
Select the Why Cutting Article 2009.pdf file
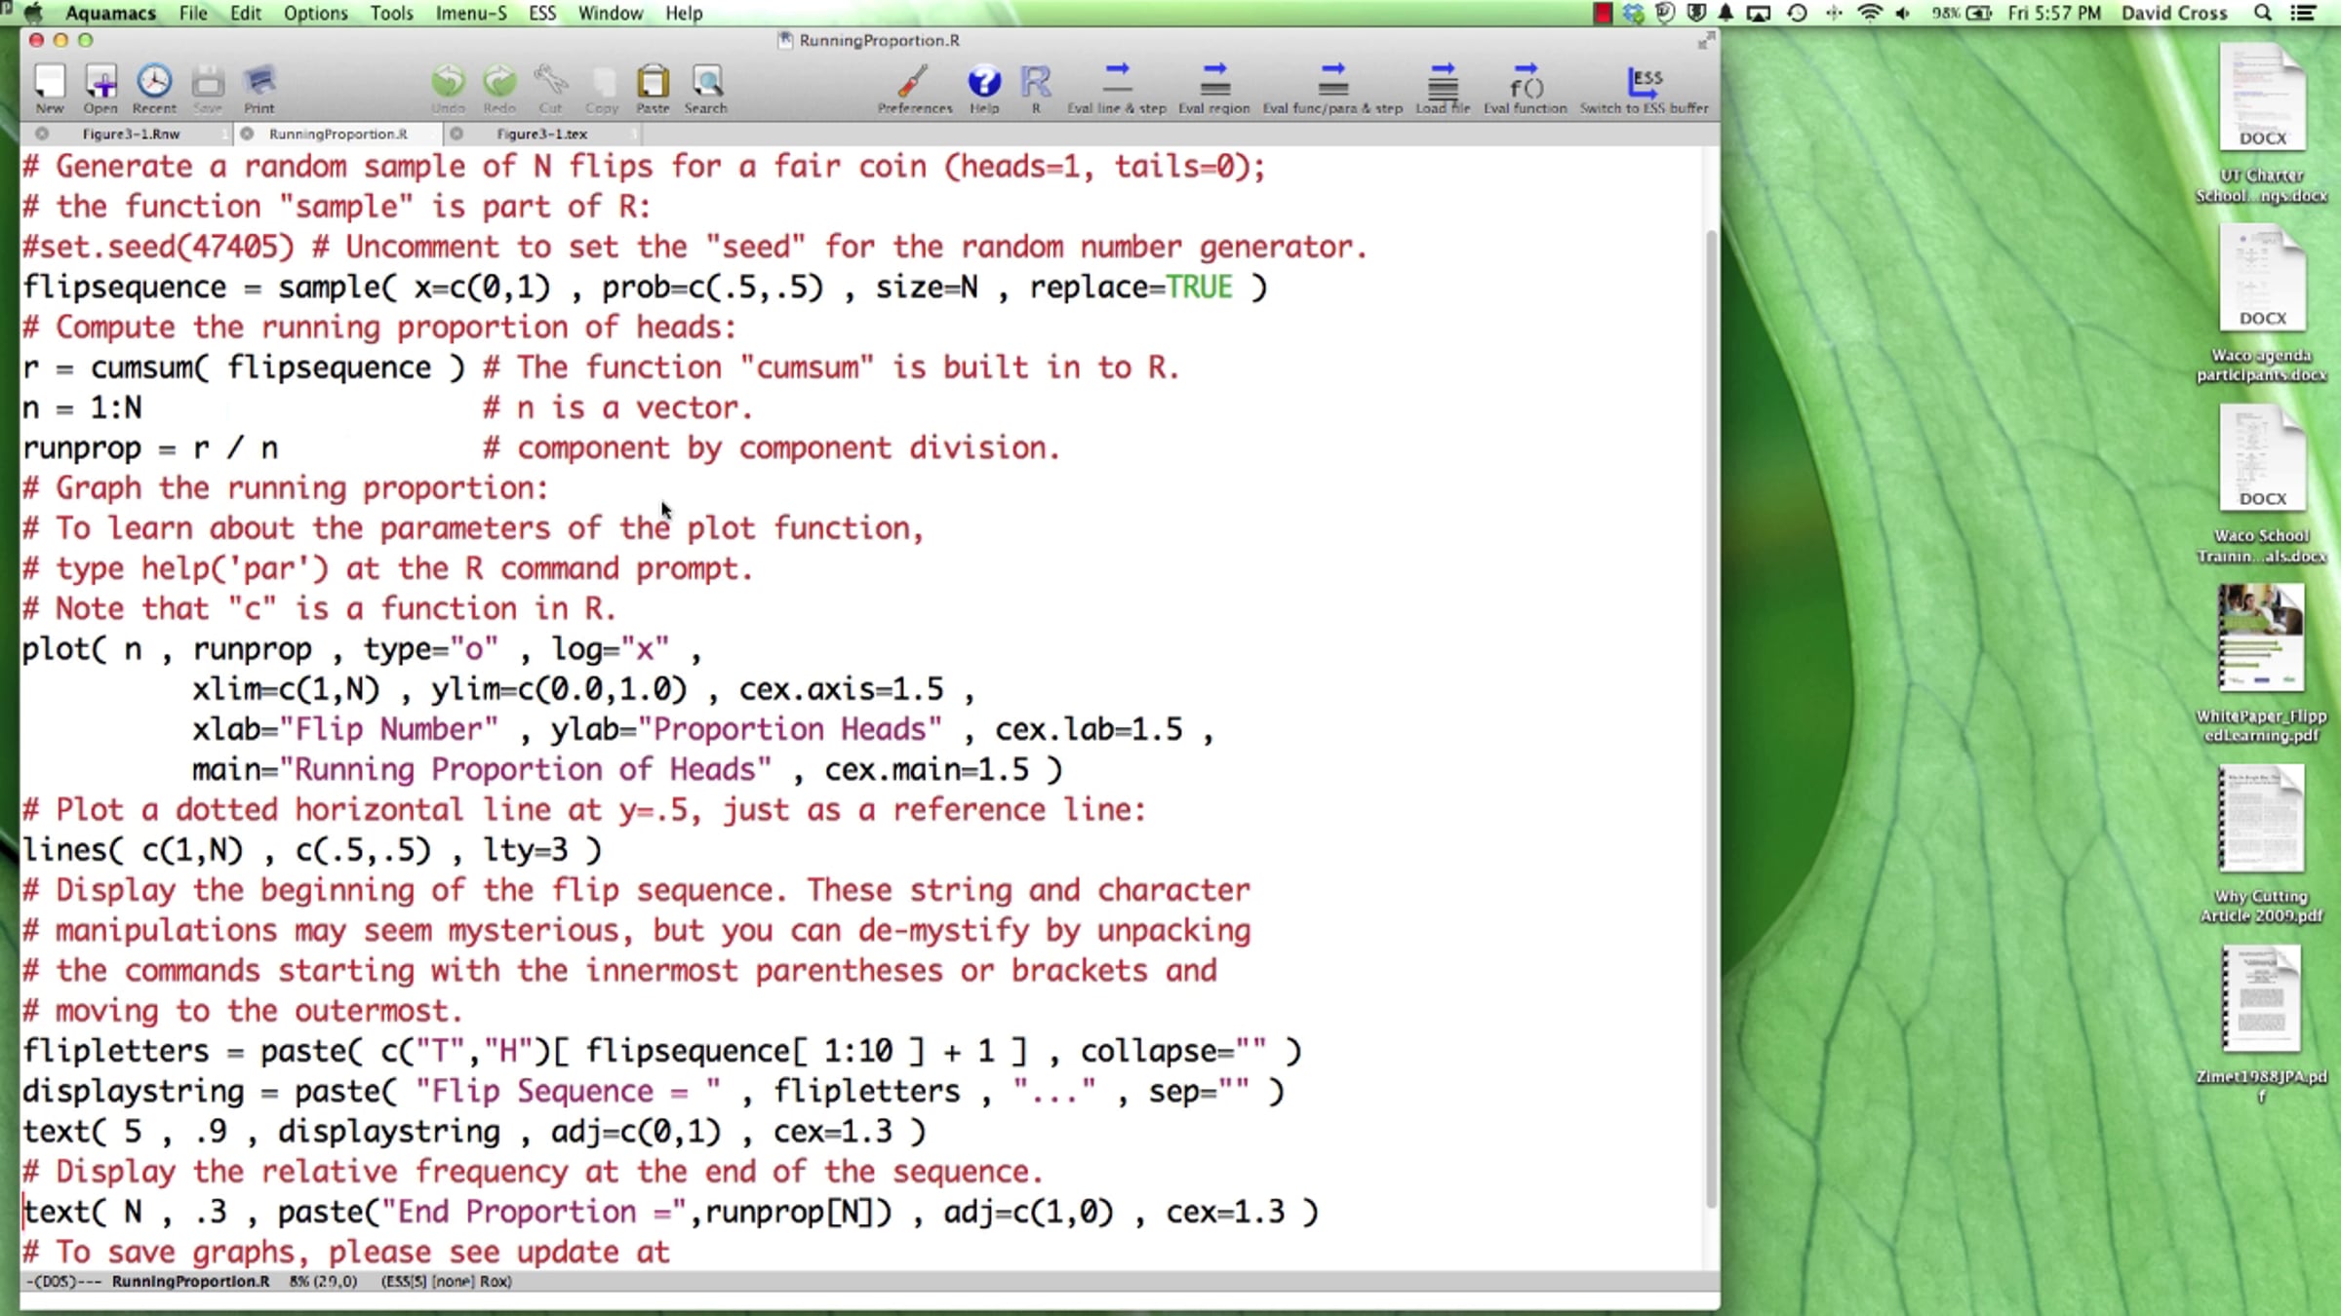pyautogui.click(x=2262, y=843)
